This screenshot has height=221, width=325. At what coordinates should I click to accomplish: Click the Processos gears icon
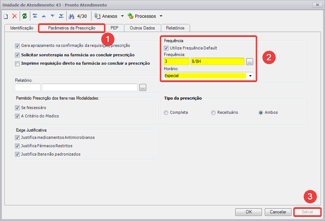[x=130, y=16]
